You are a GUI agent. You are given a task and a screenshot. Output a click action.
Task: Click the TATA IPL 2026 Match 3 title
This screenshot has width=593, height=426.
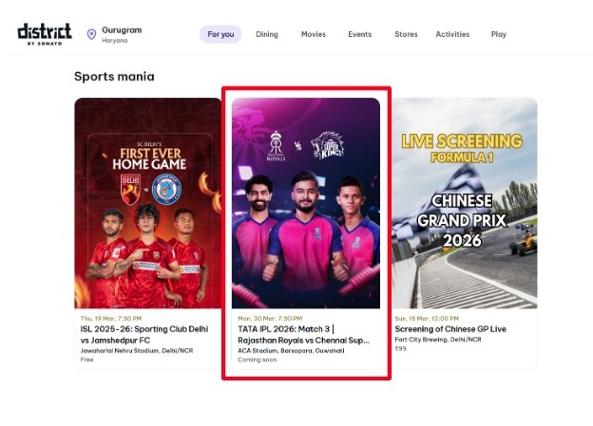click(303, 335)
